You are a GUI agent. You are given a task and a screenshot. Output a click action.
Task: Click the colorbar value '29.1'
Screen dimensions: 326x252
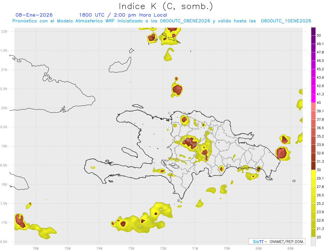(320, 178)
